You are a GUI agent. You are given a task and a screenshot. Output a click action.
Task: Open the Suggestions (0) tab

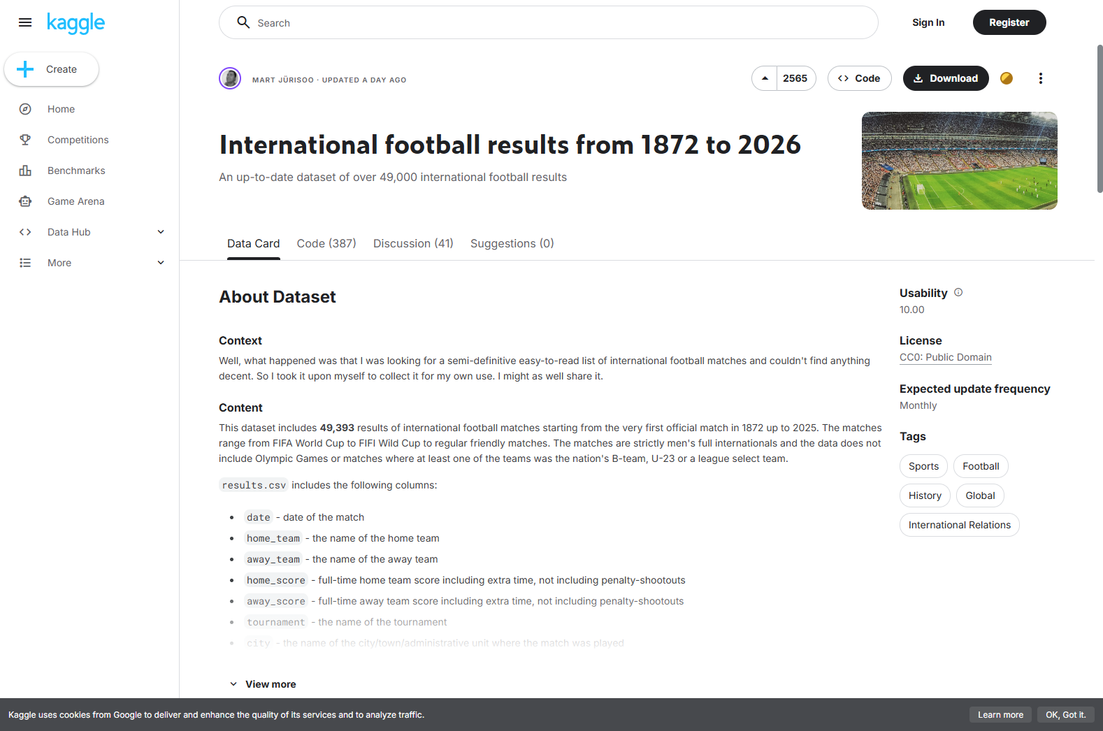(512, 243)
